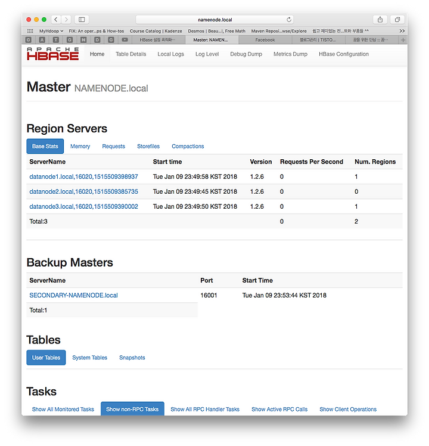The width and height of the screenshot is (429, 446).
Task: Switch to the pinned tab labeled D
Action: pyautogui.click(x=97, y=40)
